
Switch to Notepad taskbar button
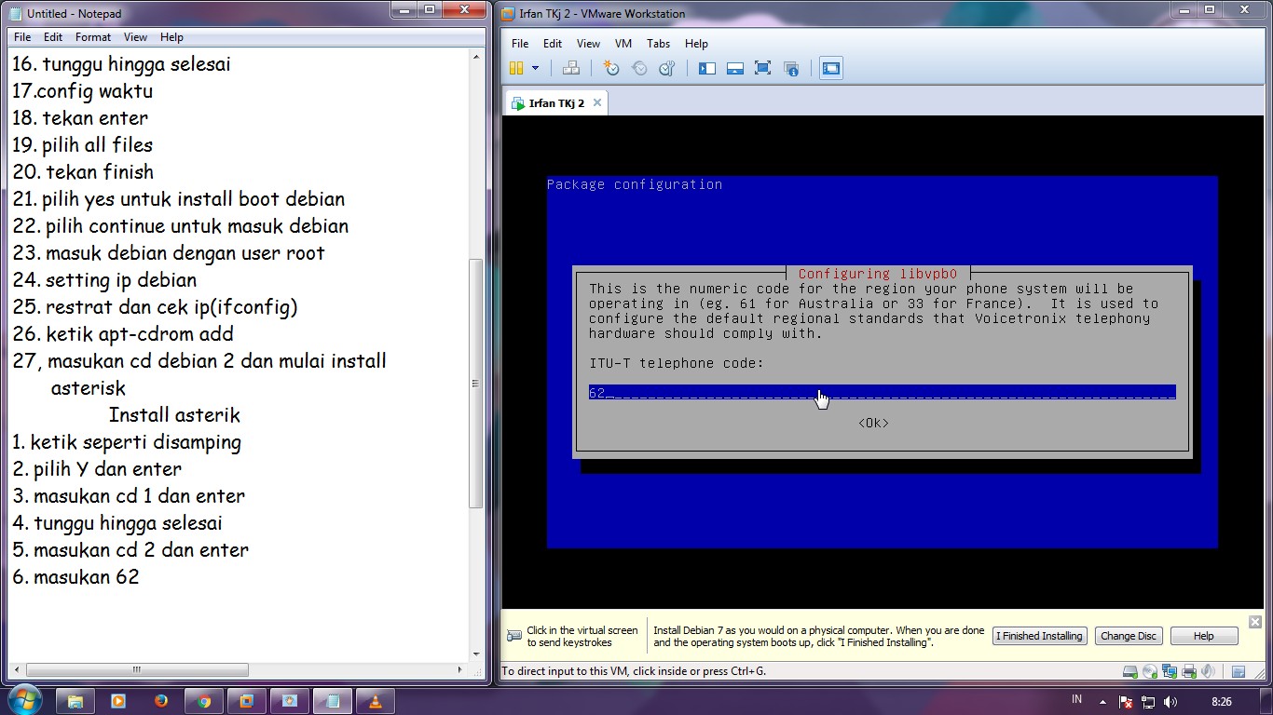point(333,701)
